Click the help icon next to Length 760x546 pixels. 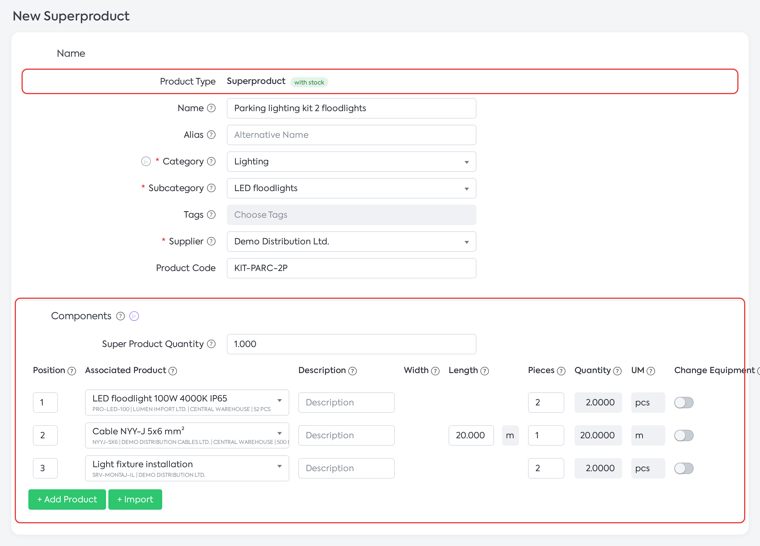[485, 371]
